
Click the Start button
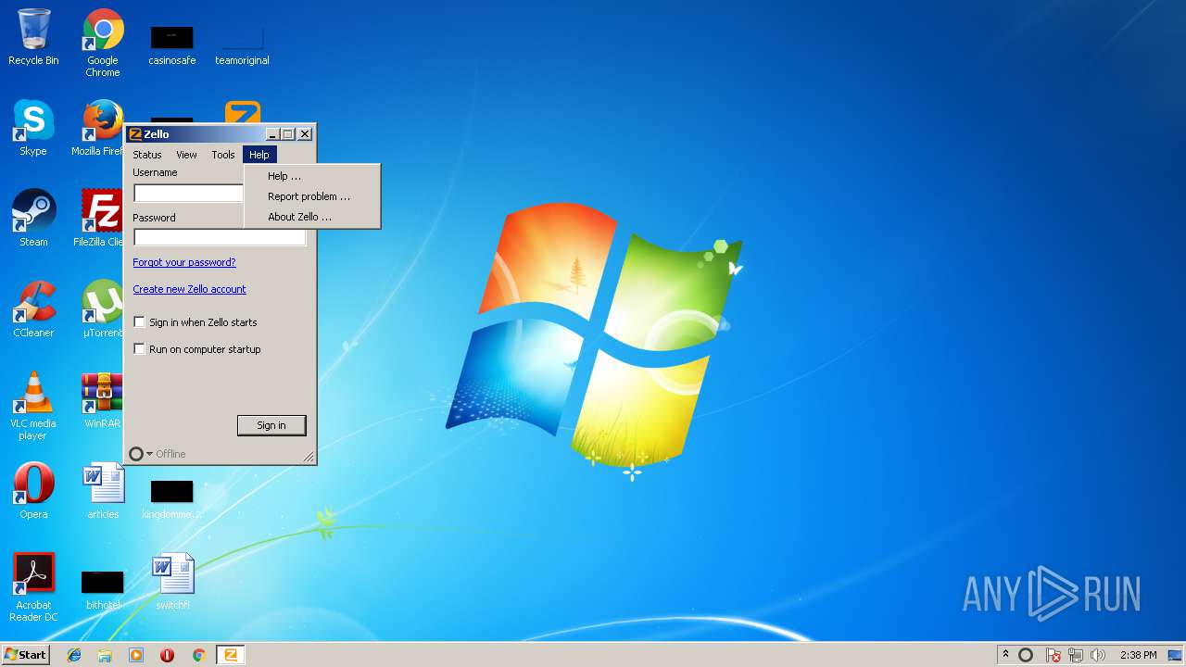click(x=25, y=655)
